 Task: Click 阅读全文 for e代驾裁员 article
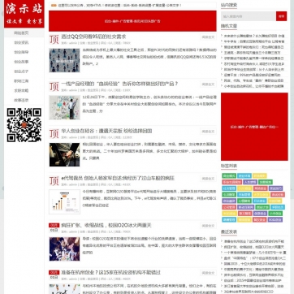(208, 179)
